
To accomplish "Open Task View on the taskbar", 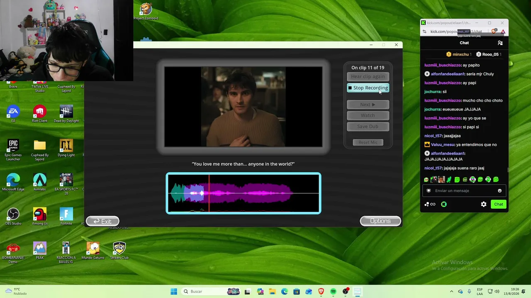I will [x=248, y=291].
